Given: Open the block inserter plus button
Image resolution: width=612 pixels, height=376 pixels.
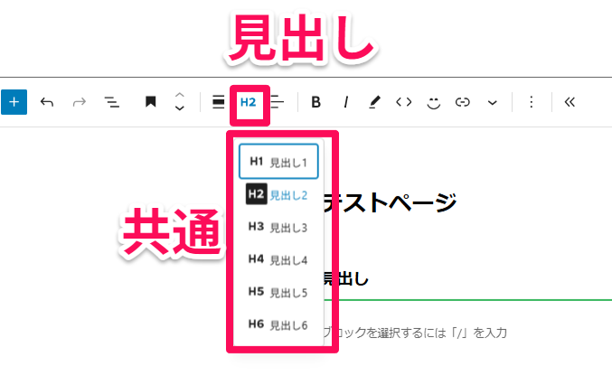Looking at the screenshot, I should click(14, 102).
